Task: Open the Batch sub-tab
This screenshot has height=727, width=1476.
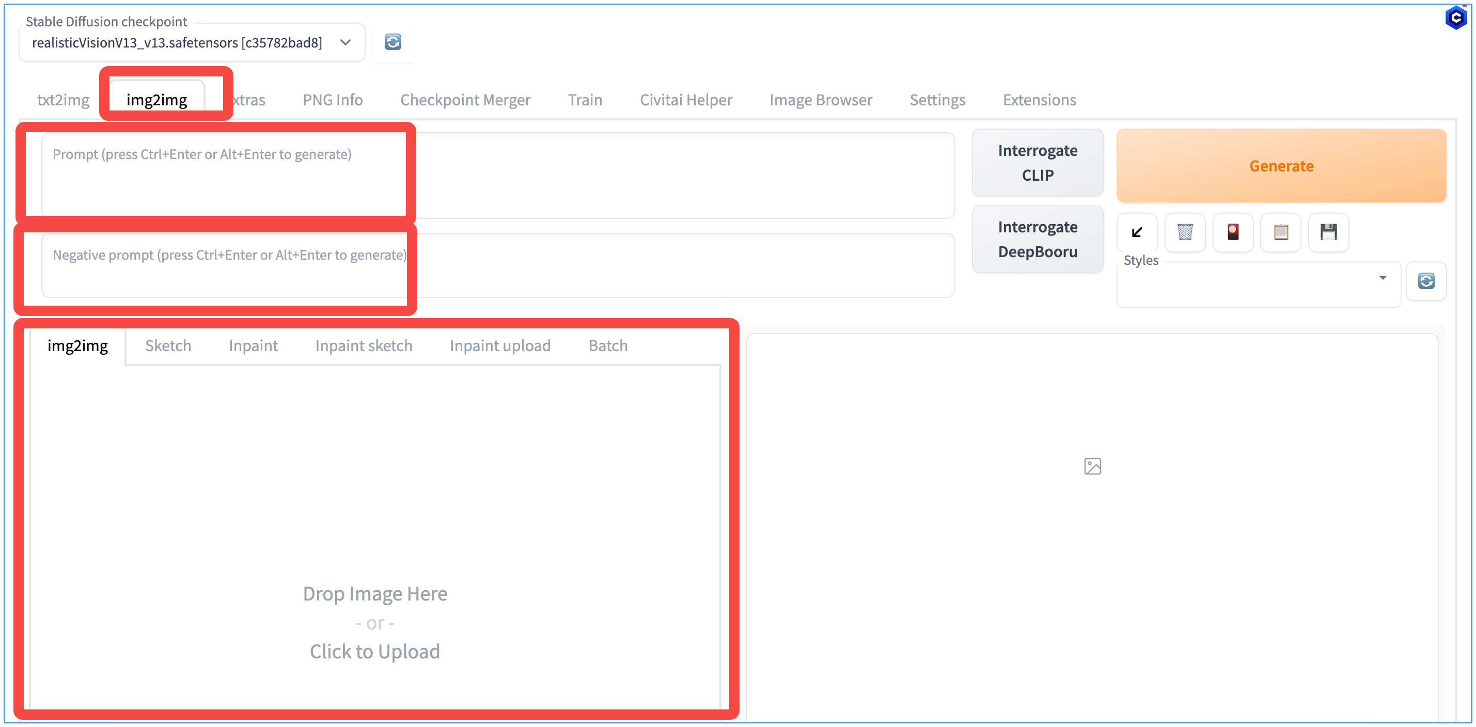Action: pos(607,345)
